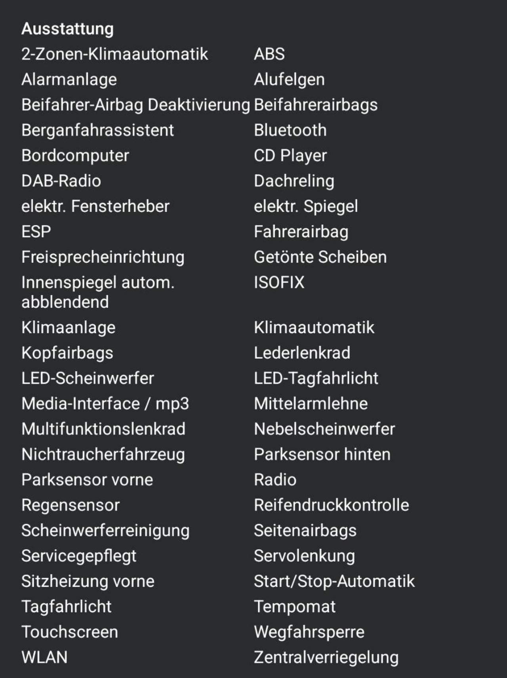Select the Reifendruckkontrolle feature

coord(332,505)
